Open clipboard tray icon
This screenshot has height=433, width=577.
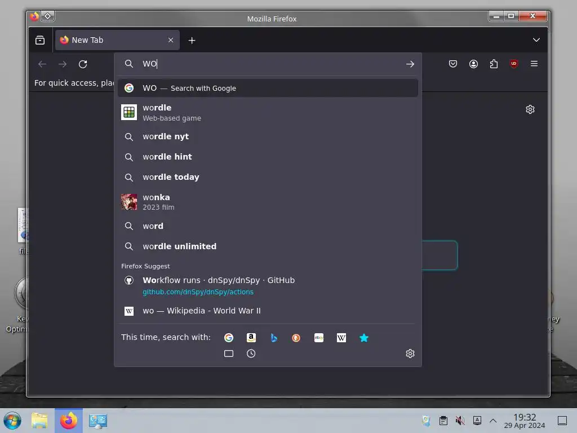[x=443, y=420]
